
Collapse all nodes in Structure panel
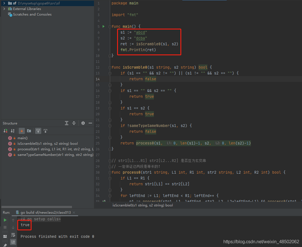(74, 123)
